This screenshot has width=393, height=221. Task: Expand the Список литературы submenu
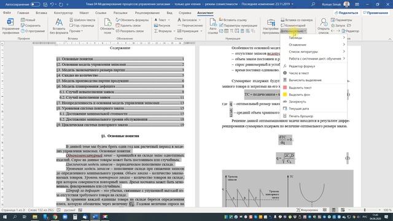[314, 52]
